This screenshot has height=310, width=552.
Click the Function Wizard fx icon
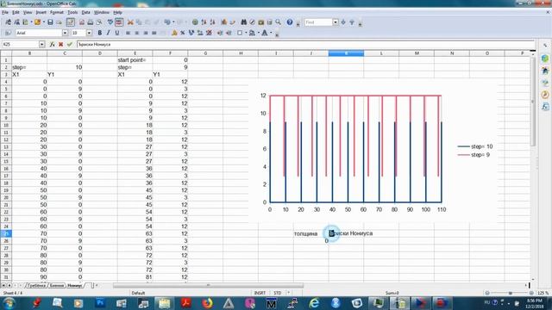point(52,44)
